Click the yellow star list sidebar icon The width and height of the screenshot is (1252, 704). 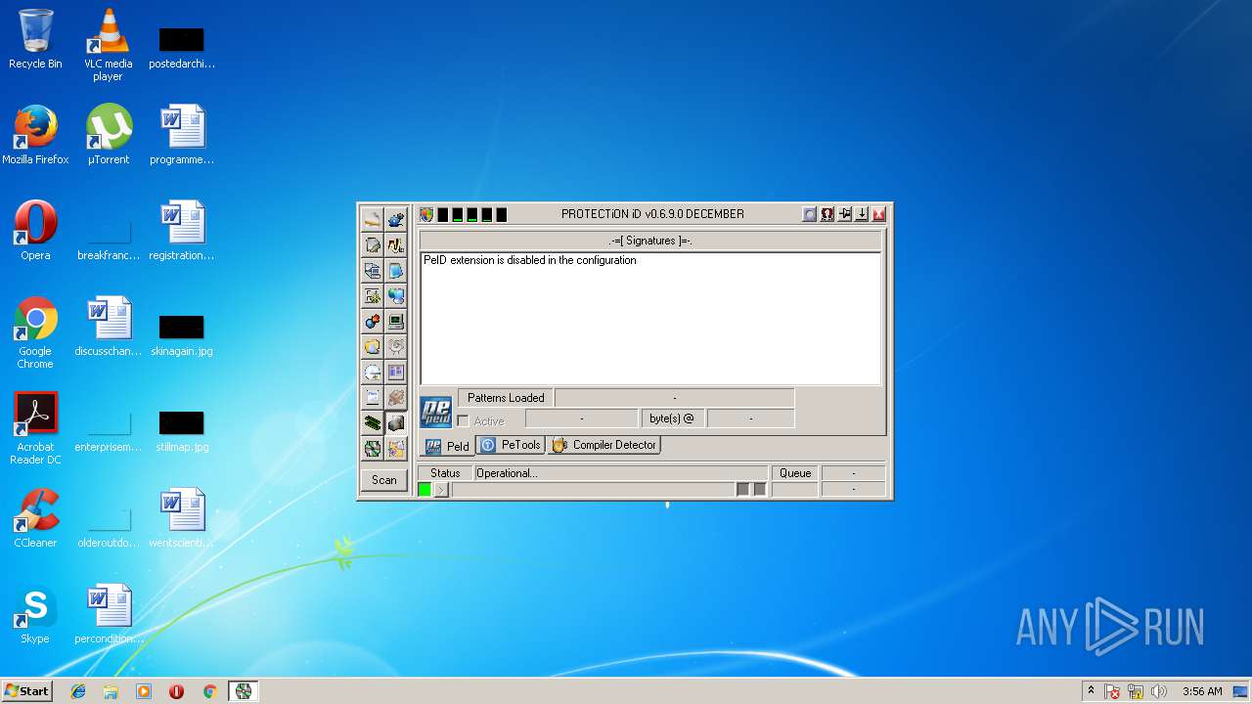372,295
